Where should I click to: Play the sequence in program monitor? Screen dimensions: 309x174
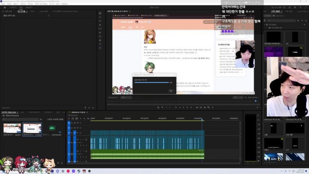pos(183,108)
